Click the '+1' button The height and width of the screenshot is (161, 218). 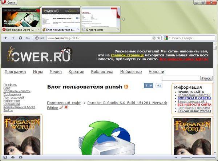tap(159, 85)
